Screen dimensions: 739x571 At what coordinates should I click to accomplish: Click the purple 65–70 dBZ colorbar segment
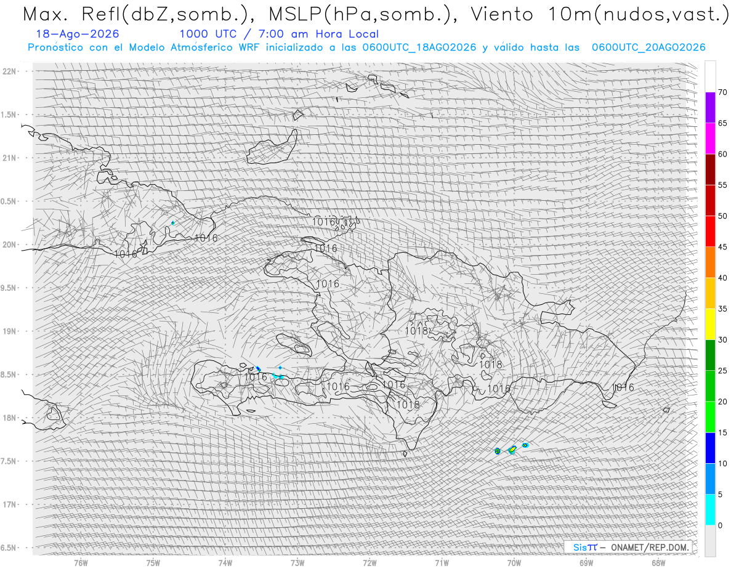(710, 108)
